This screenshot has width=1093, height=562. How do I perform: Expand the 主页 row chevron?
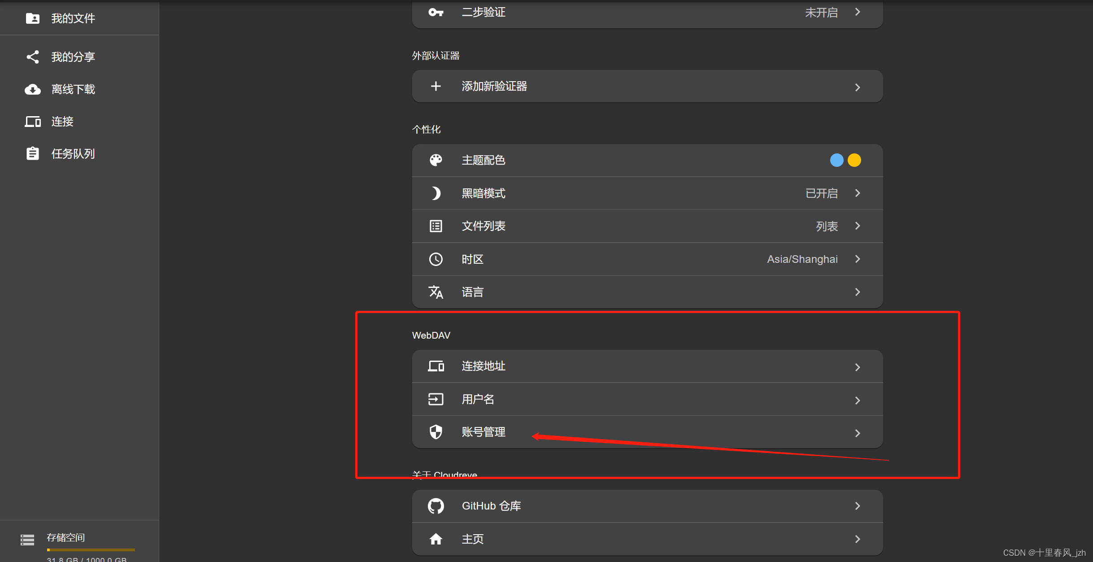pos(858,539)
